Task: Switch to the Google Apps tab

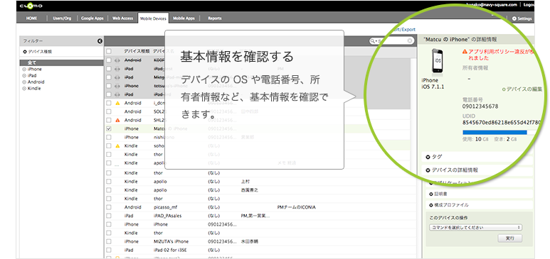Action: [x=92, y=18]
